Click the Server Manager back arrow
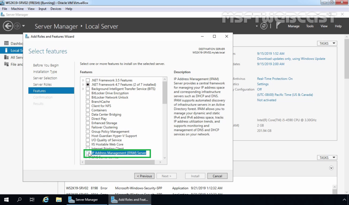This screenshot has width=349, height=205. pos(8,26)
